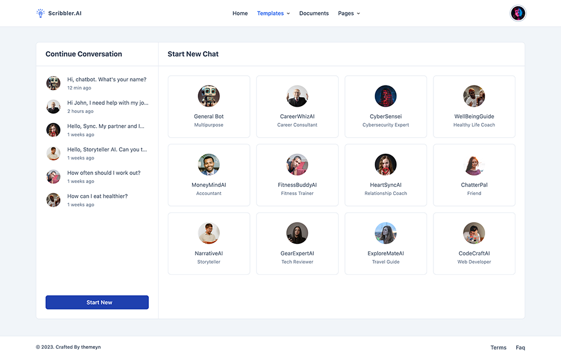The image size is (561, 358).
Task: Click the 'Travel Guide' subtitle
Action: [x=386, y=262]
